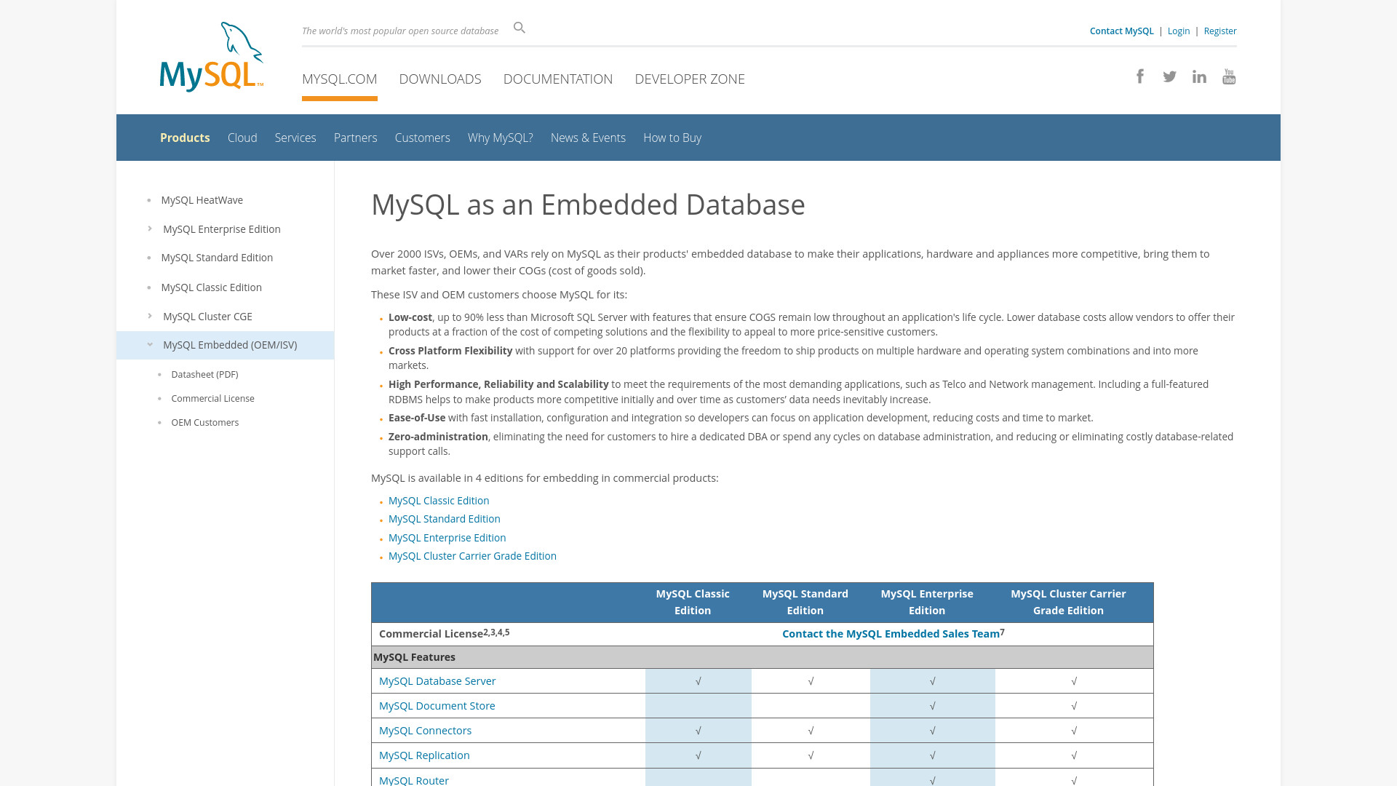This screenshot has width=1397, height=786.
Task: Open the How to Buy menu item
Action: coord(672,138)
